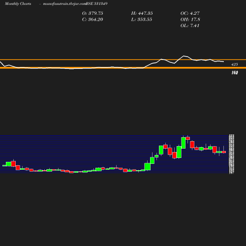Click the Monthly Charts title text

point(18,3)
